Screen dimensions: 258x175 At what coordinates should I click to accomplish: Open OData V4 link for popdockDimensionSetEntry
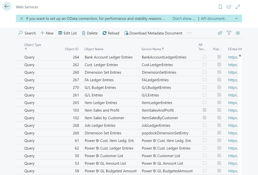(x=233, y=133)
